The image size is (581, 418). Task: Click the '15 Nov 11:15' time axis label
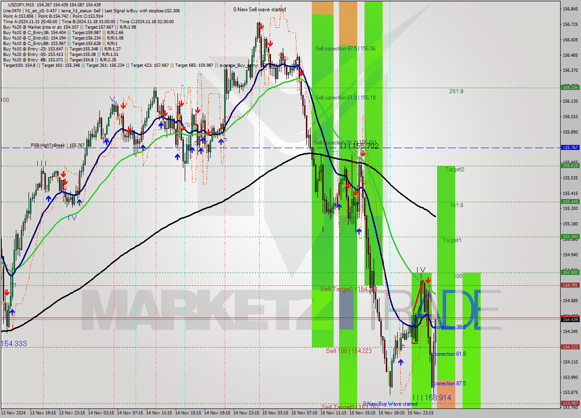tap(334, 413)
